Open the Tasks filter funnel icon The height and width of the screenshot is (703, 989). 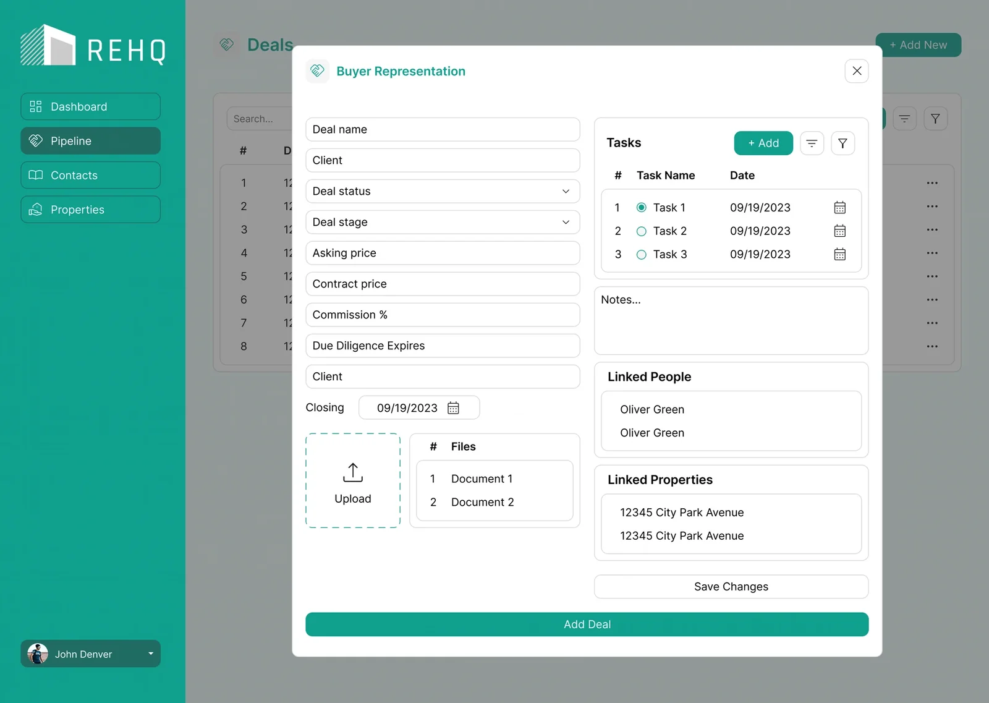[843, 143]
